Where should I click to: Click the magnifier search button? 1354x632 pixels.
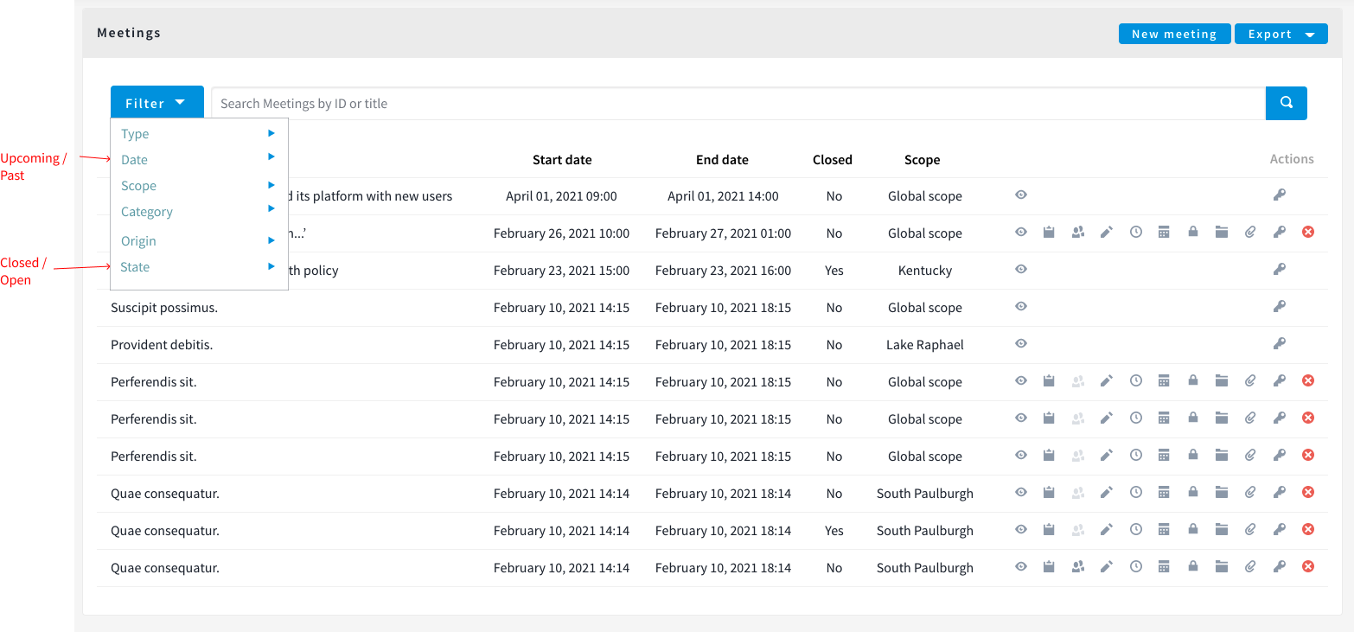pos(1286,103)
